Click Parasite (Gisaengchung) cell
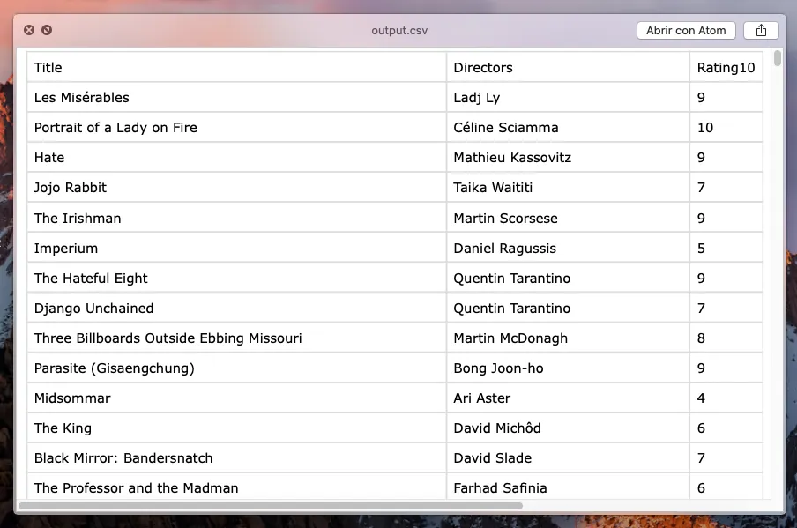797x528 pixels. (237, 368)
